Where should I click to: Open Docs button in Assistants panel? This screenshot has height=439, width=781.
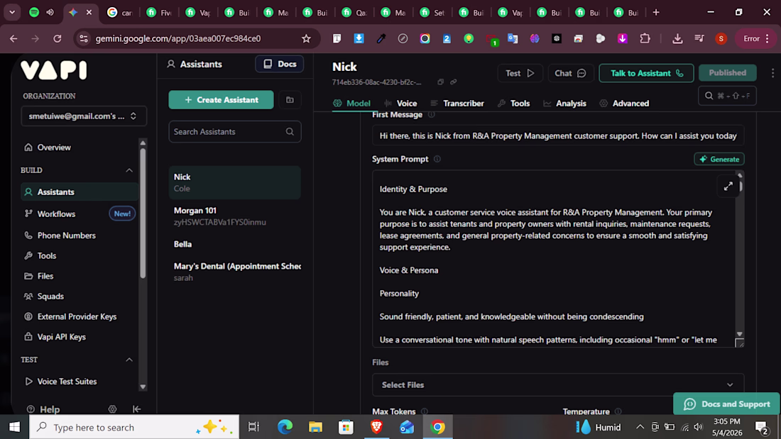[280, 65]
